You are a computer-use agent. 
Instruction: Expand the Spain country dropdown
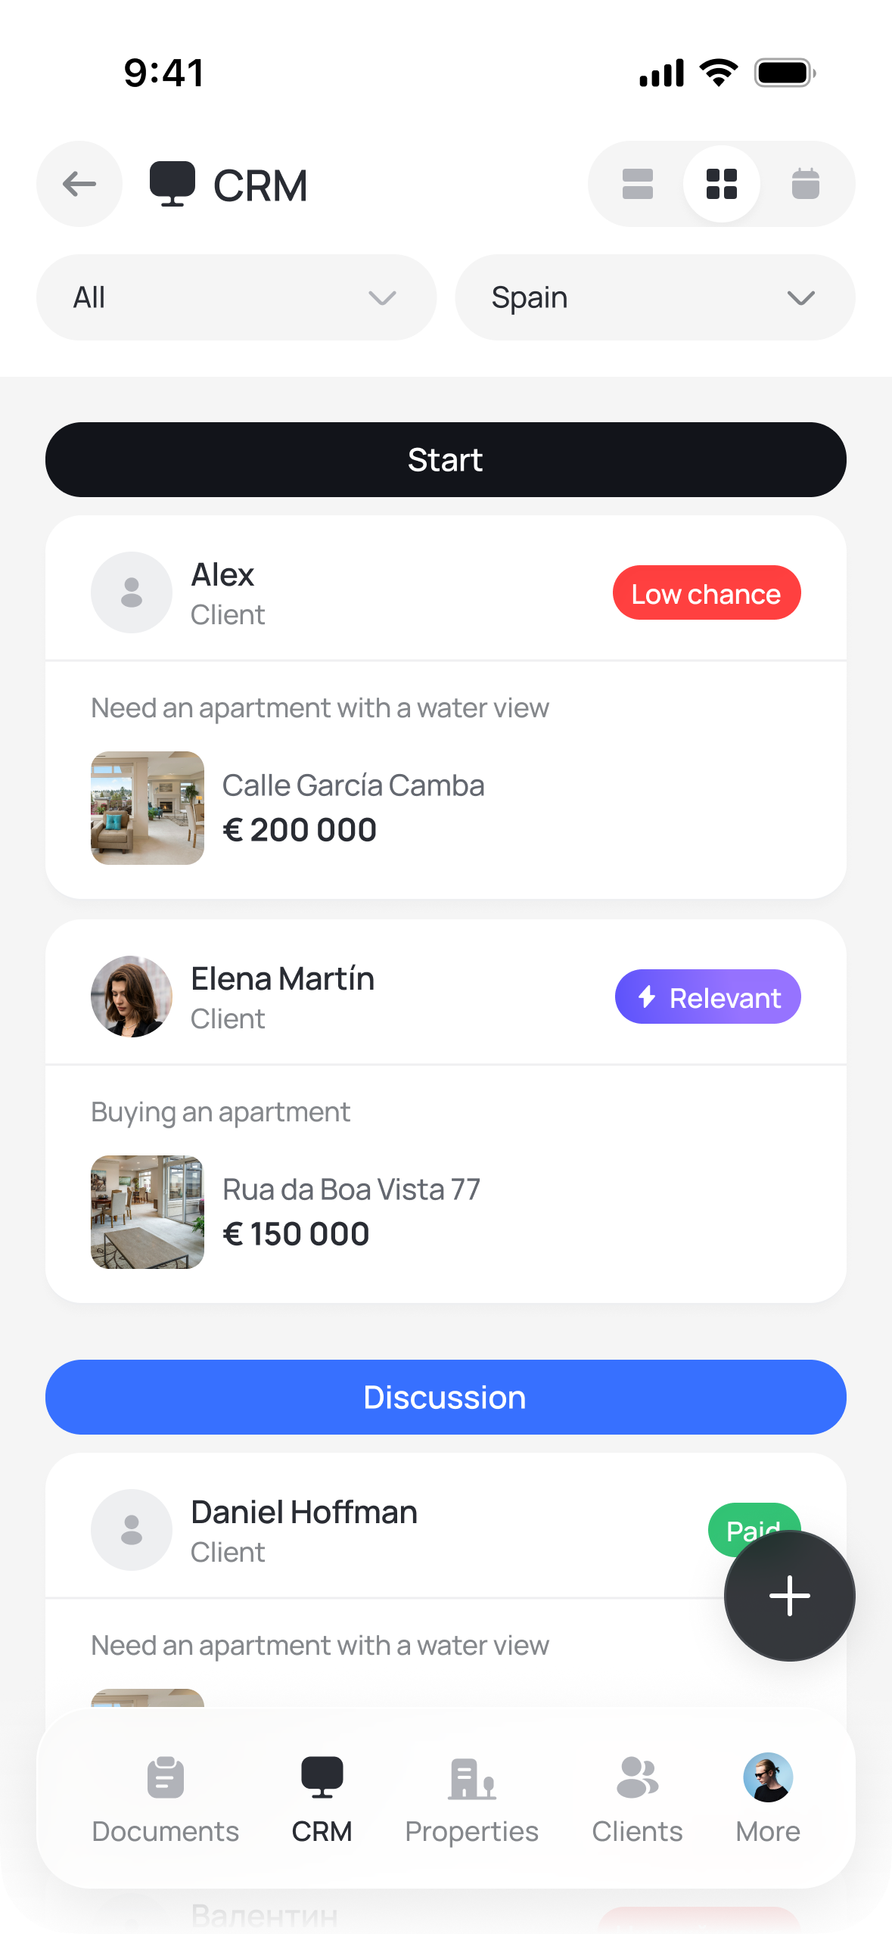pyautogui.click(x=654, y=297)
